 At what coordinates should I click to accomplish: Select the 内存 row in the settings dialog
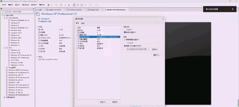coord(99,30)
